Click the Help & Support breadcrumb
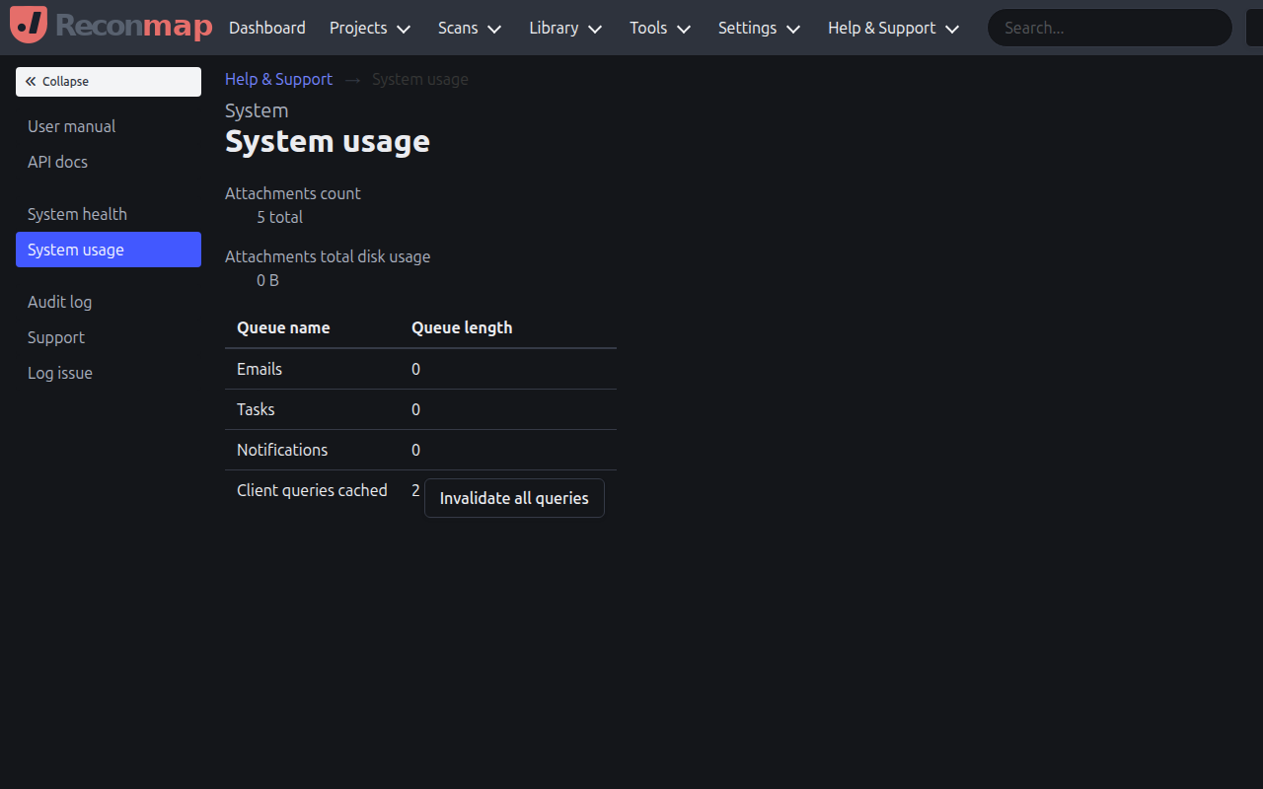Screen dimensions: 1263x789 [x=278, y=79]
